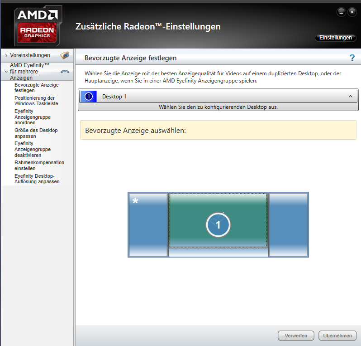Select the left blue display panel
Image resolution: width=361 pixels, height=346 pixels.
[x=148, y=224]
